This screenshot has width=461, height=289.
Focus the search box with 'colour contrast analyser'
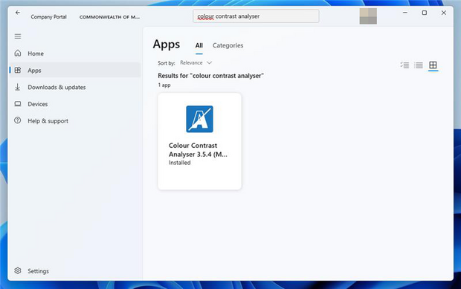256,16
